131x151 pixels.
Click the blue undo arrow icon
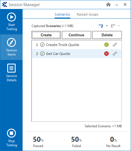pos(101,26)
